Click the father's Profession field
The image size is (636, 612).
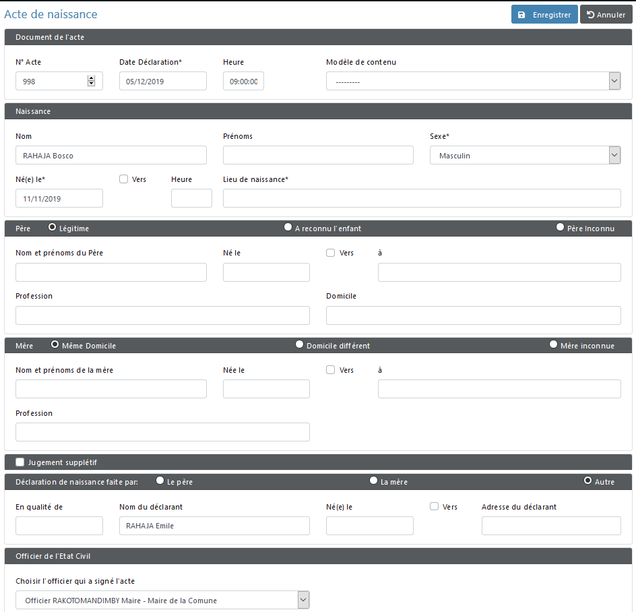click(162, 315)
